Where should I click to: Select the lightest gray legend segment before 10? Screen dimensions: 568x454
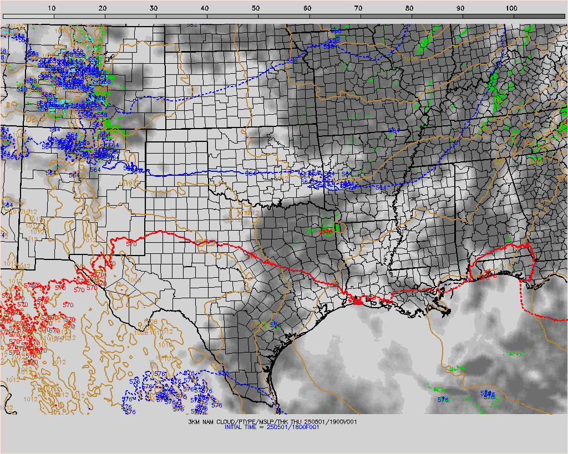click(x=29, y=16)
